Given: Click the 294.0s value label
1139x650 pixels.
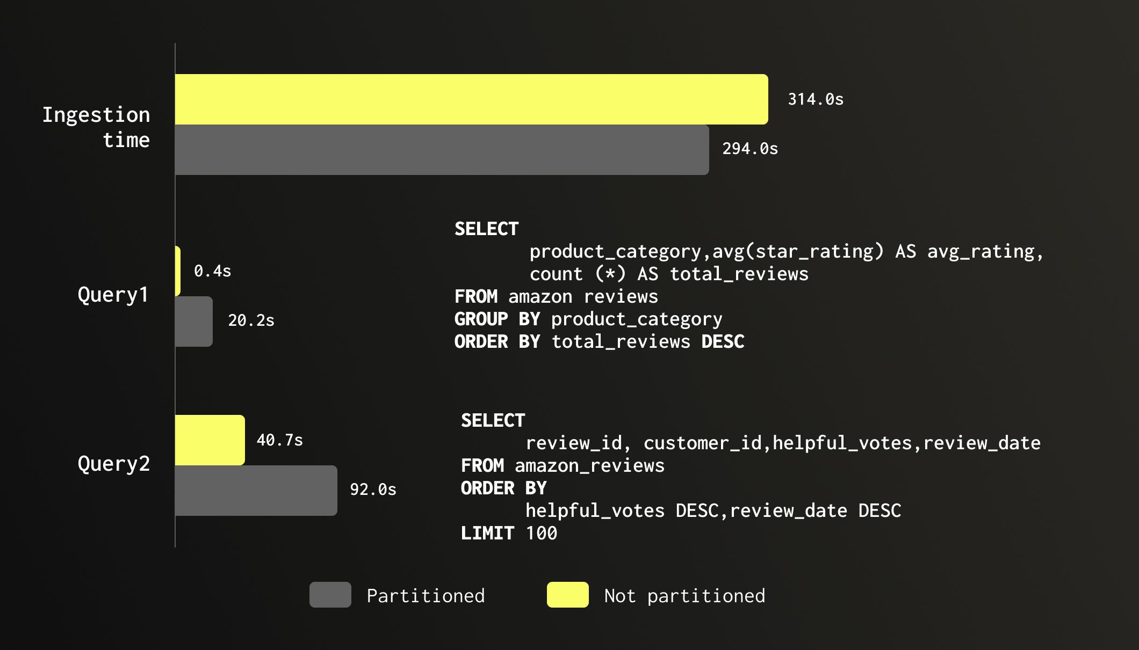Looking at the screenshot, I should (749, 149).
